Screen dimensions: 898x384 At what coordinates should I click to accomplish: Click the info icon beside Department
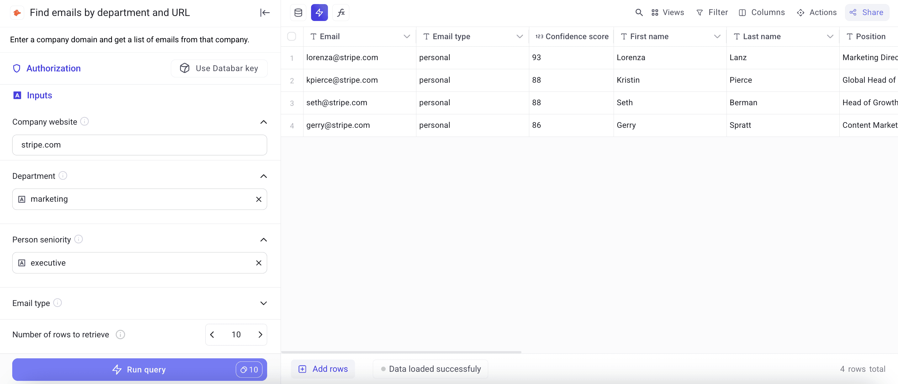[63, 175]
